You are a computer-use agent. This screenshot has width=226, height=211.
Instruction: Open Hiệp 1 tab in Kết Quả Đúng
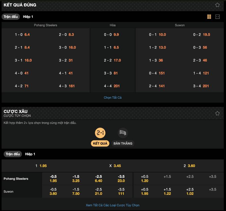point(28,17)
